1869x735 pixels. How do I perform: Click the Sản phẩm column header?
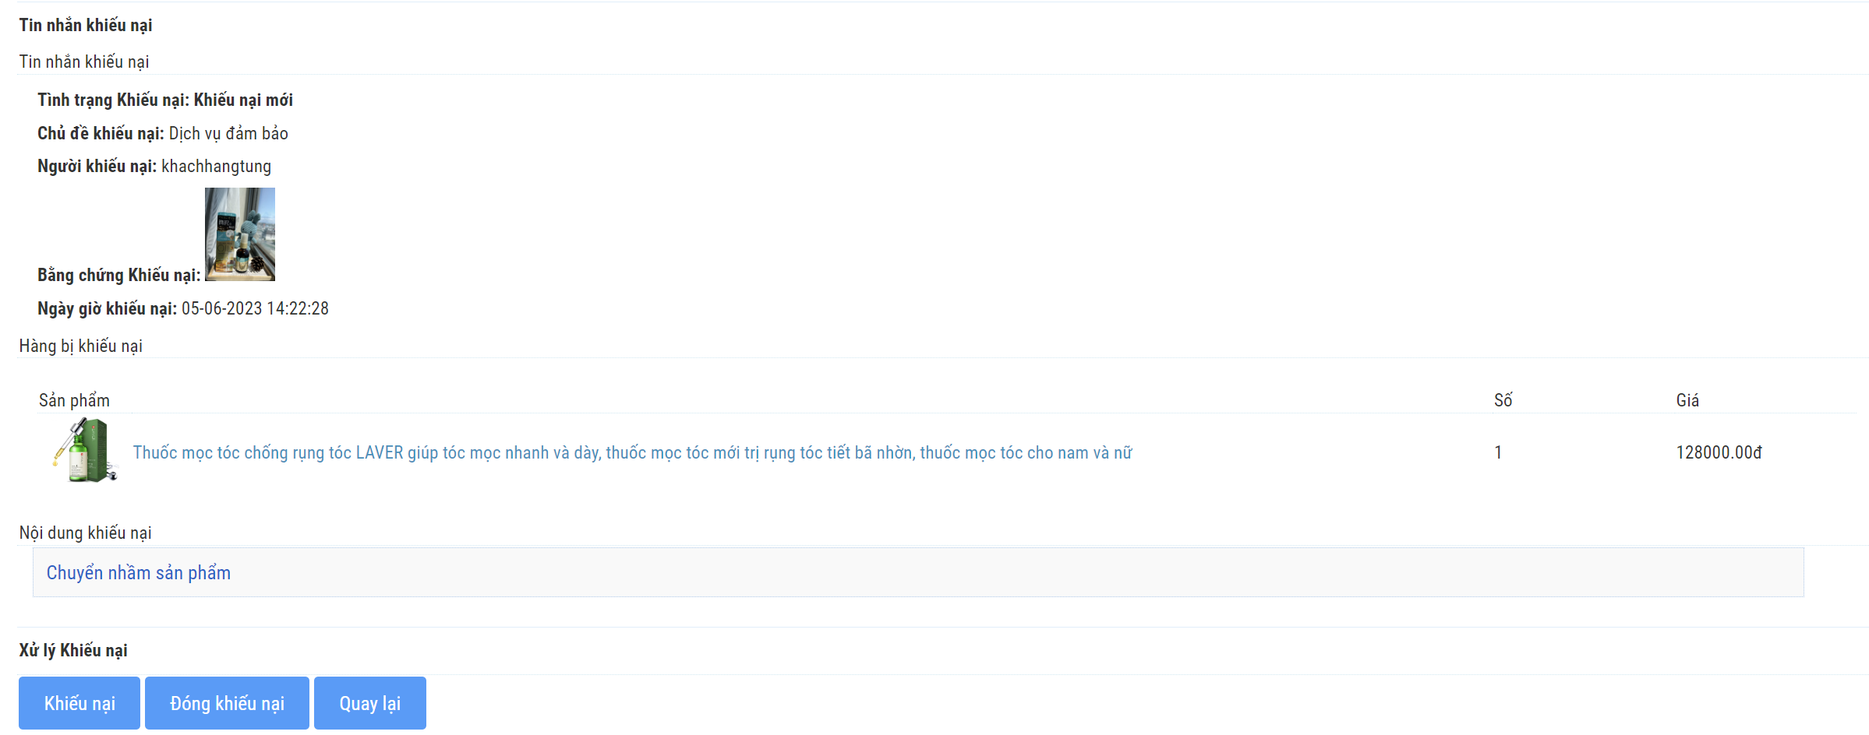[74, 400]
